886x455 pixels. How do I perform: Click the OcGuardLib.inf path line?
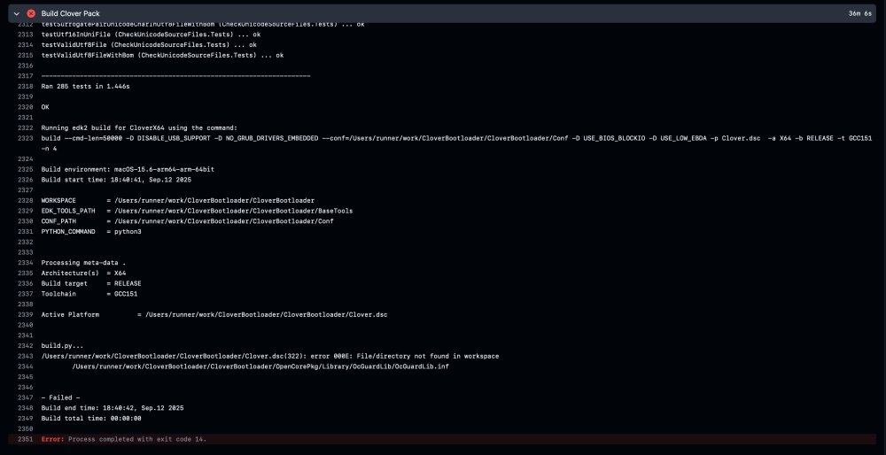point(260,366)
